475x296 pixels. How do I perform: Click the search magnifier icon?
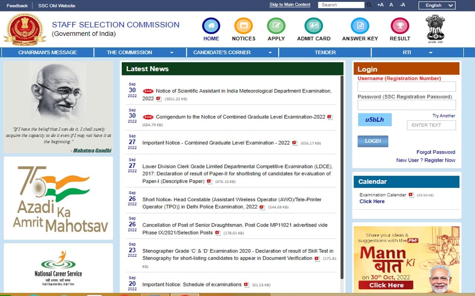point(369,5)
